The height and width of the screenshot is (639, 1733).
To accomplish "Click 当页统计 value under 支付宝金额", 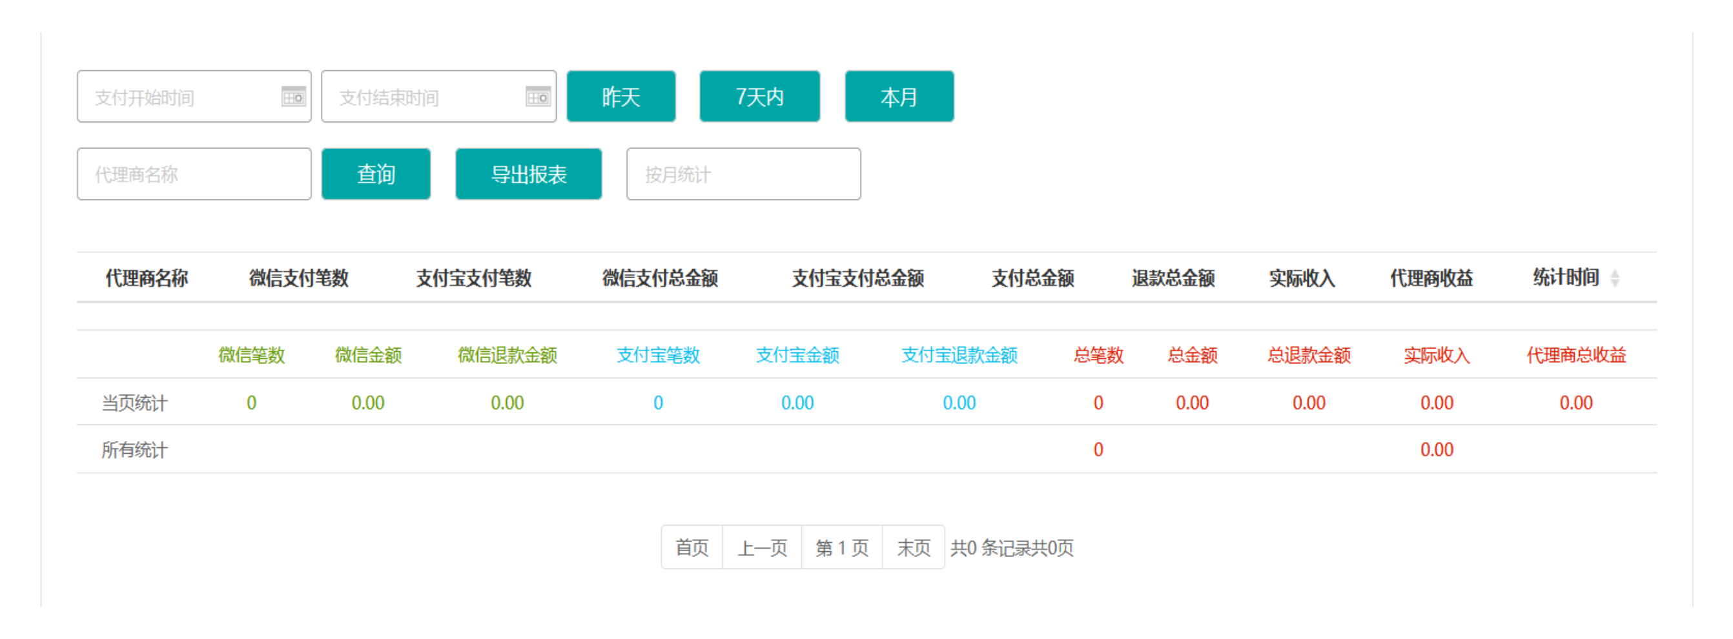I will pyautogui.click(x=797, y=402).
